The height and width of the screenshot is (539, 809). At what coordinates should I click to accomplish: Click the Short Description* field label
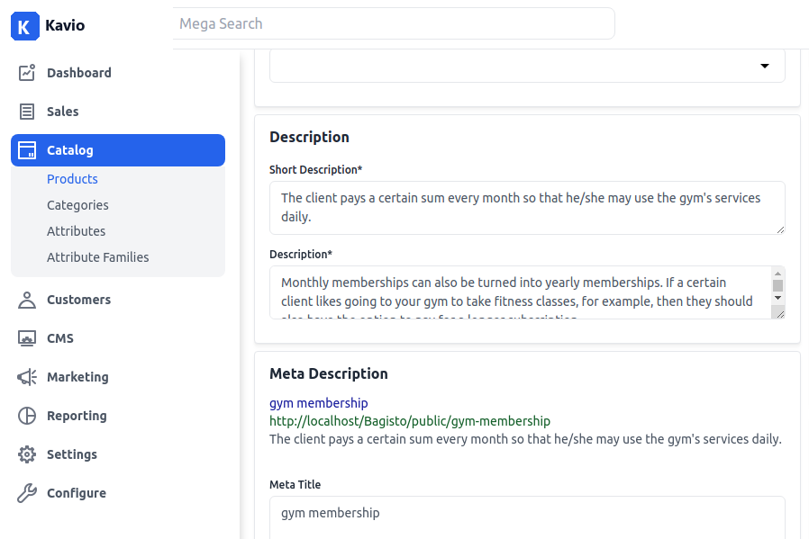315,169
